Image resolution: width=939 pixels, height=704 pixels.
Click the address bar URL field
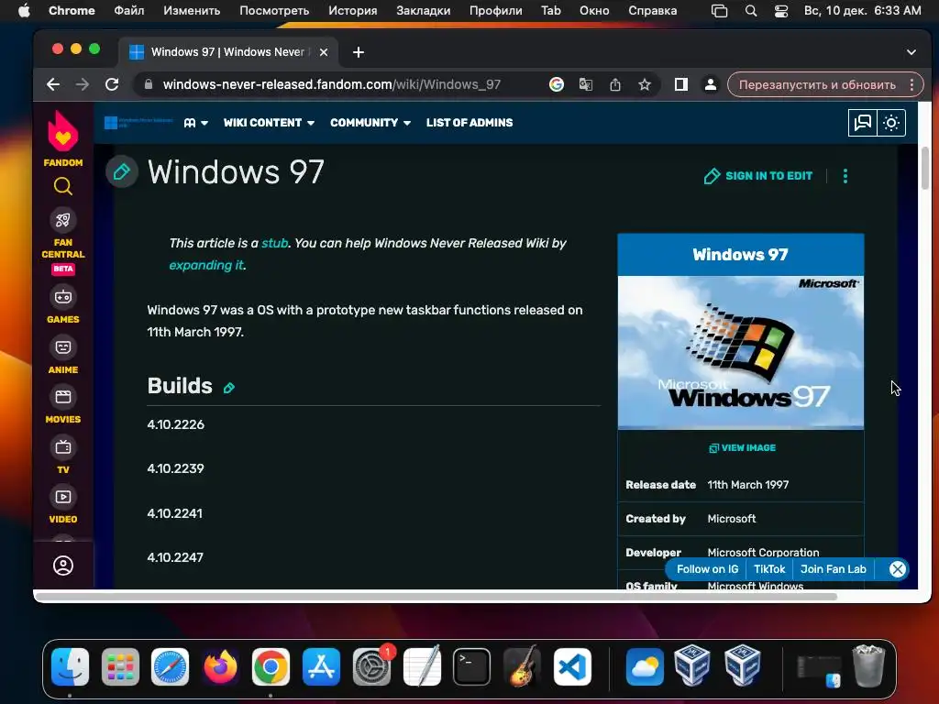(x=331, y=84)
